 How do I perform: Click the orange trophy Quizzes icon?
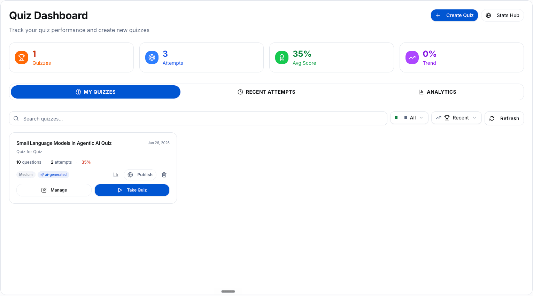tap(22, 57)
